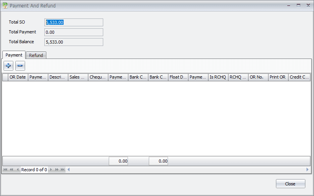Minimize the Payment And Refund window
This screenshot has height=196, width=314.
[288, 5]
